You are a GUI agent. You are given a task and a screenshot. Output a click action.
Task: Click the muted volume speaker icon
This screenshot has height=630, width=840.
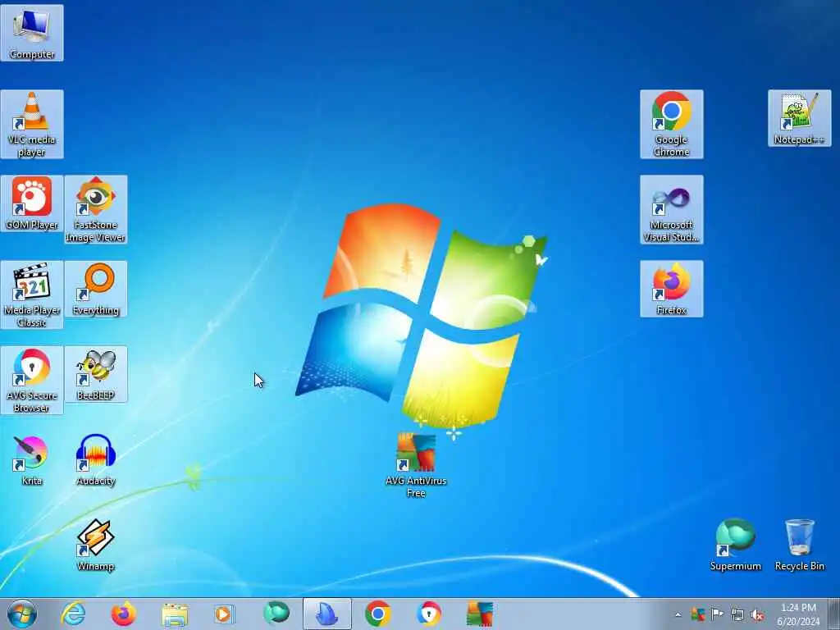[x=757, y=614]
